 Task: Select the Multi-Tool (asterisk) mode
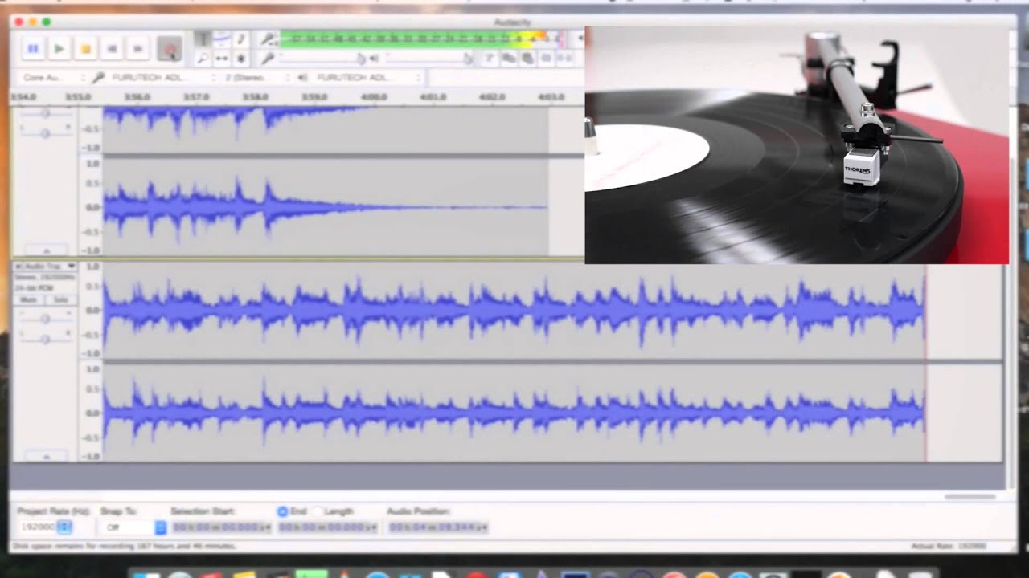pos(240,59)
